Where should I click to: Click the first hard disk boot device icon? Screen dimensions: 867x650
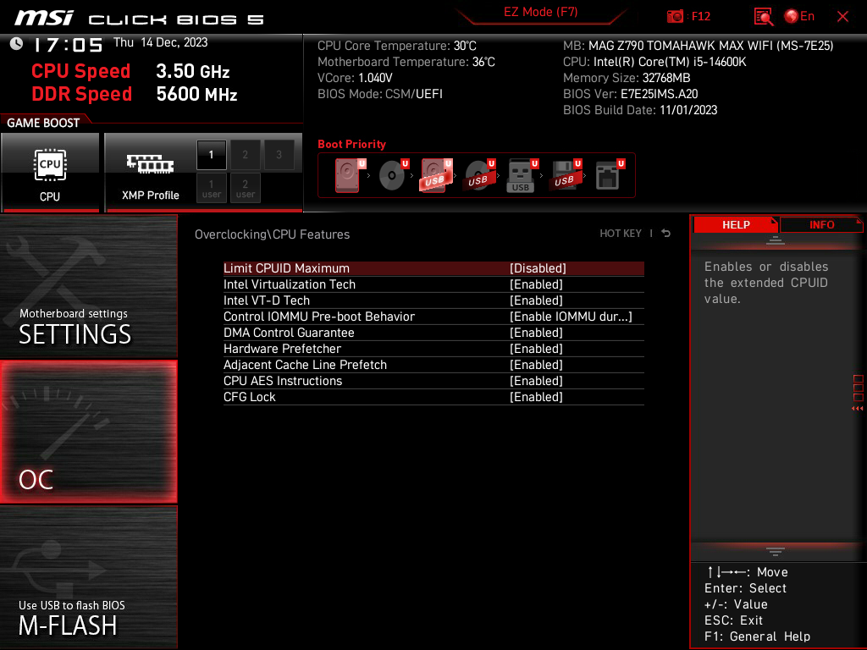[350, 175]
